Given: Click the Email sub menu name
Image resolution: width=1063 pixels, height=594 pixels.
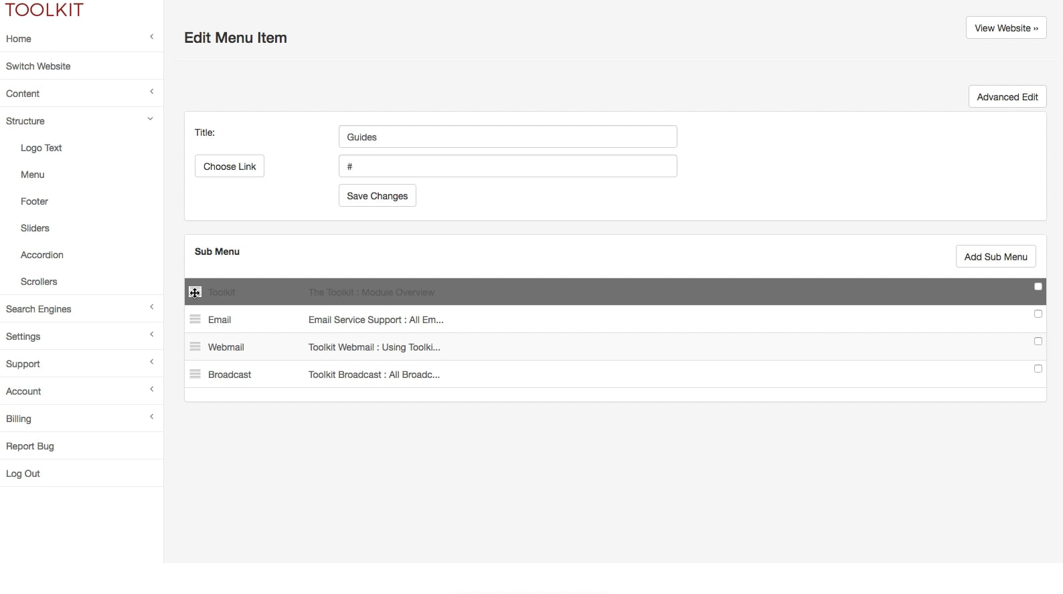Looking at the screenshot, I should pos(220,320).
